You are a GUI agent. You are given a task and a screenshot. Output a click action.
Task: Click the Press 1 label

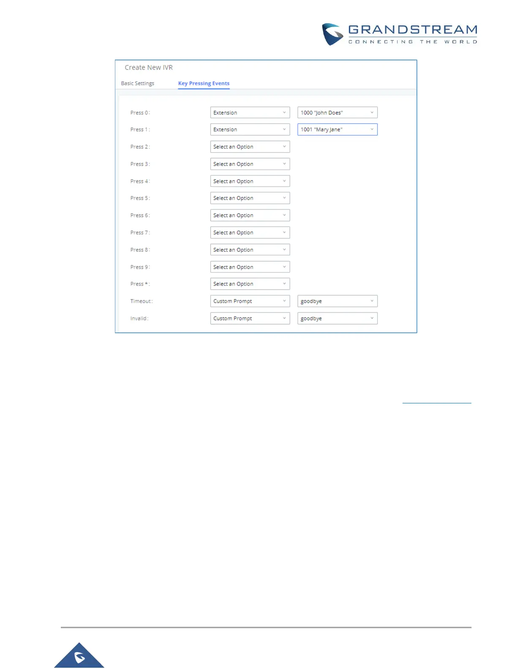click(x=140, y=130)
